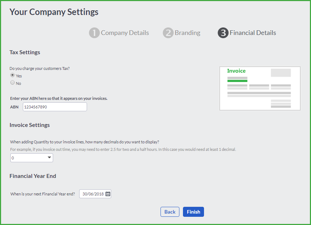Click the Invoice preview thumbnail

(x=260, y=88)
